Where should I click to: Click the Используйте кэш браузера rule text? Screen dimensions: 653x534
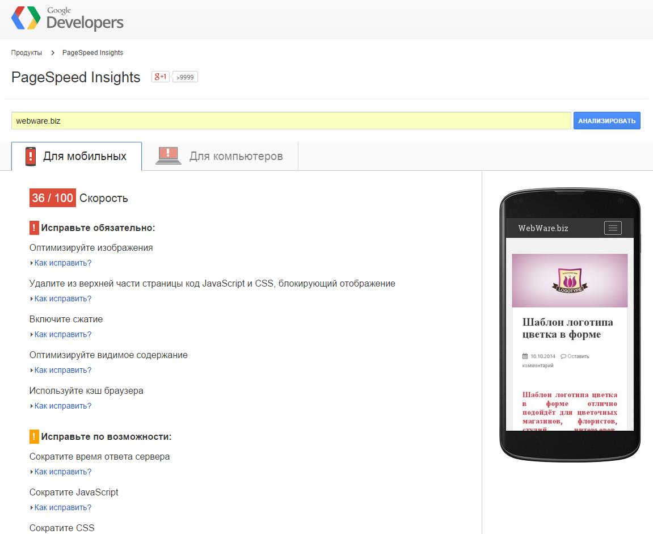click(86, 391)
